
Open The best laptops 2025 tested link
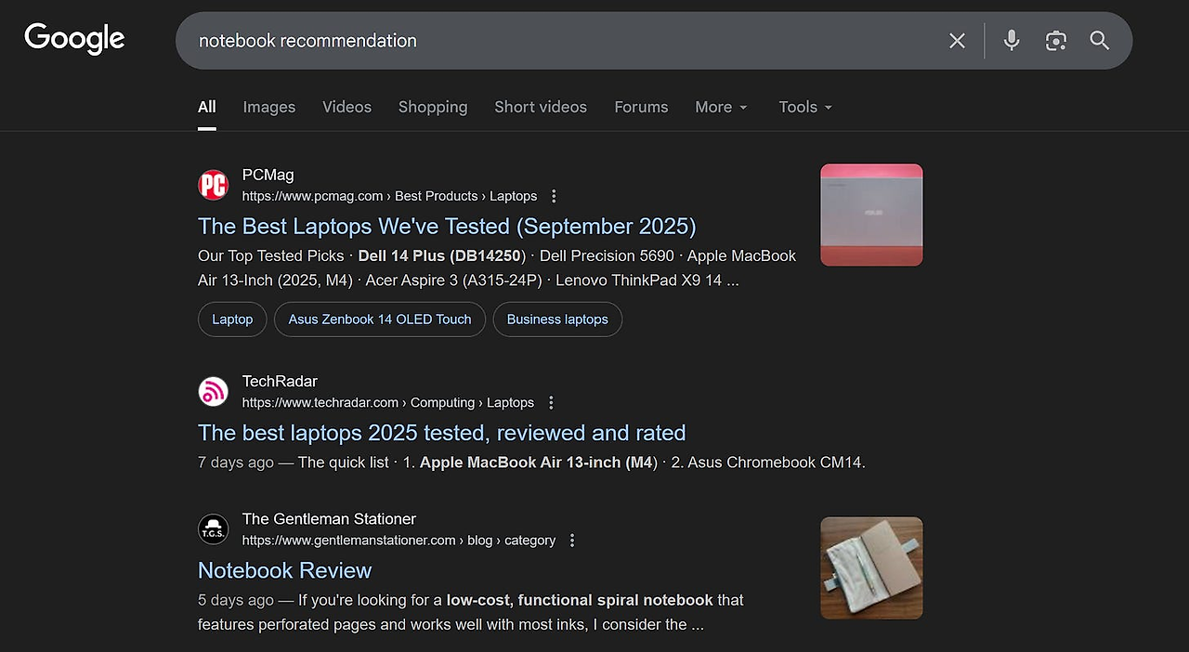point(442,433)
